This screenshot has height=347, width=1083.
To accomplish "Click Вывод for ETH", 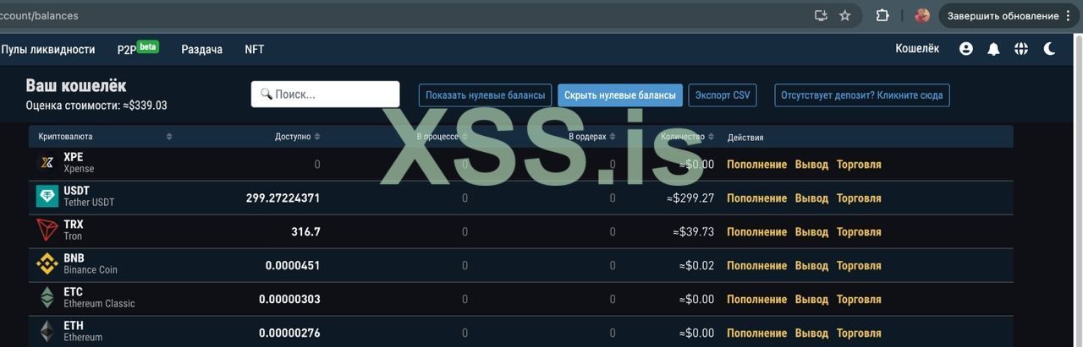I will pos(811,333).
